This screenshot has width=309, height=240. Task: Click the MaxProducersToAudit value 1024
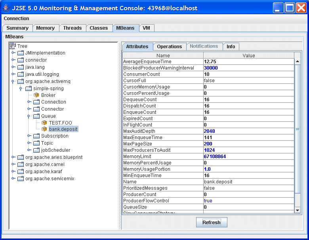pos(209,150)
